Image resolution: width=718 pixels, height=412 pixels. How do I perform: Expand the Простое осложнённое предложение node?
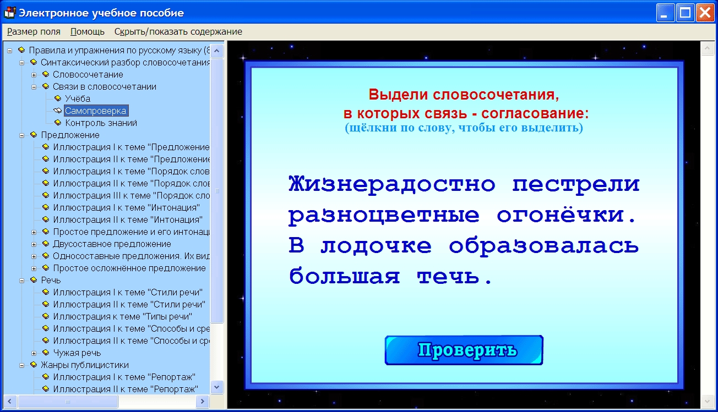34,268
